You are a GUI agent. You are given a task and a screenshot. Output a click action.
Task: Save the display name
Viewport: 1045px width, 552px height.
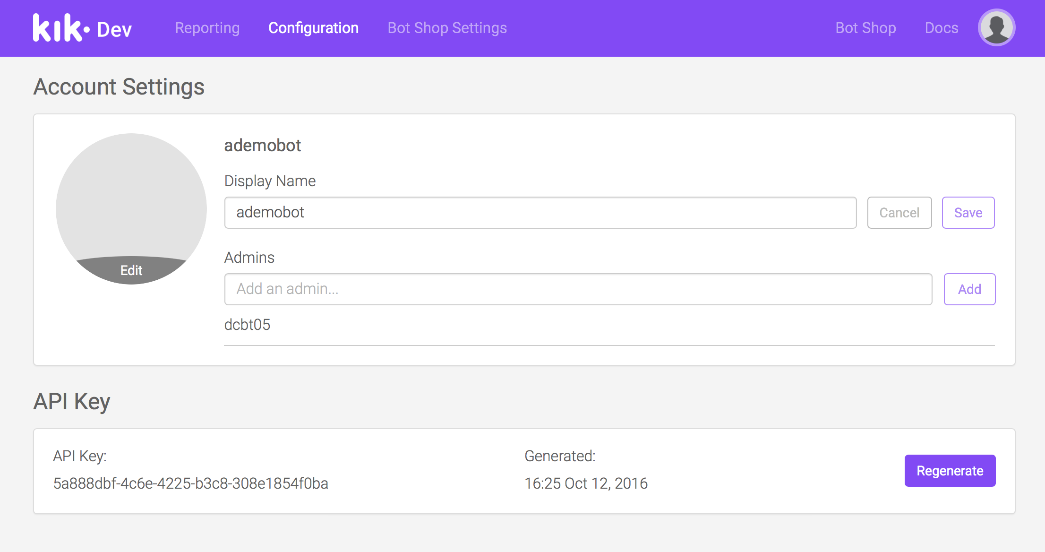click(968, 213)
